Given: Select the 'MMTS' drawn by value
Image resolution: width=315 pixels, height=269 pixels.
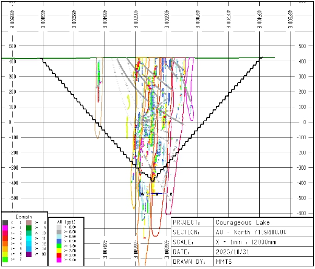Looking at the screenshot, I should tap(225, 261).
